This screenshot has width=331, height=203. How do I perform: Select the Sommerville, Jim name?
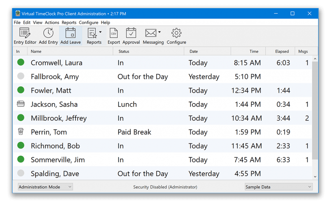(x=58, y=160)
